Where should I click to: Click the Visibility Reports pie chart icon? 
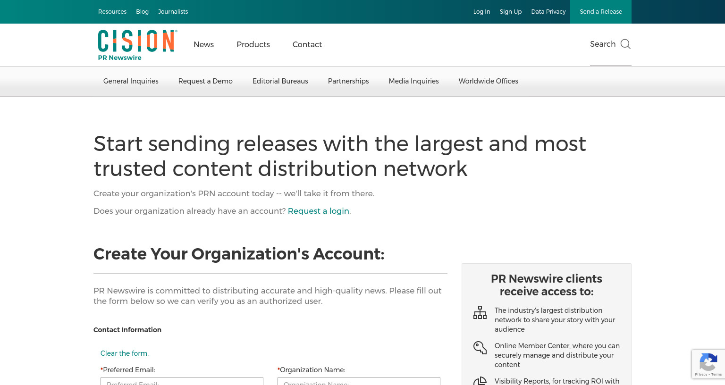(x=480, y=381)
